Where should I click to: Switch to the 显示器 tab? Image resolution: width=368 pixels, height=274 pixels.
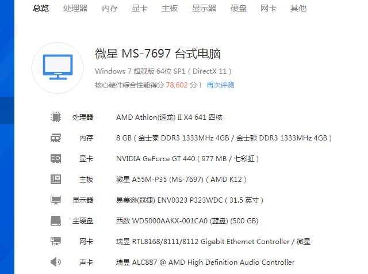204,8
